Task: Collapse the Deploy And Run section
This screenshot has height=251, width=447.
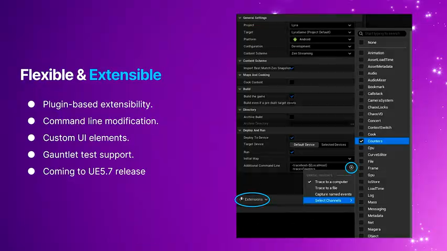Action: (240, 130)
